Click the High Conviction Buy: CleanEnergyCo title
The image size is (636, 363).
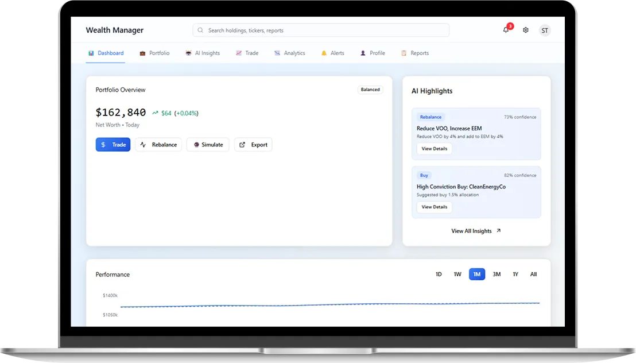[461, 187]
